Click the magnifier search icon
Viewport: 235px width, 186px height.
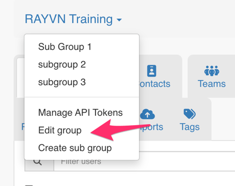click(x=37, y=162)
